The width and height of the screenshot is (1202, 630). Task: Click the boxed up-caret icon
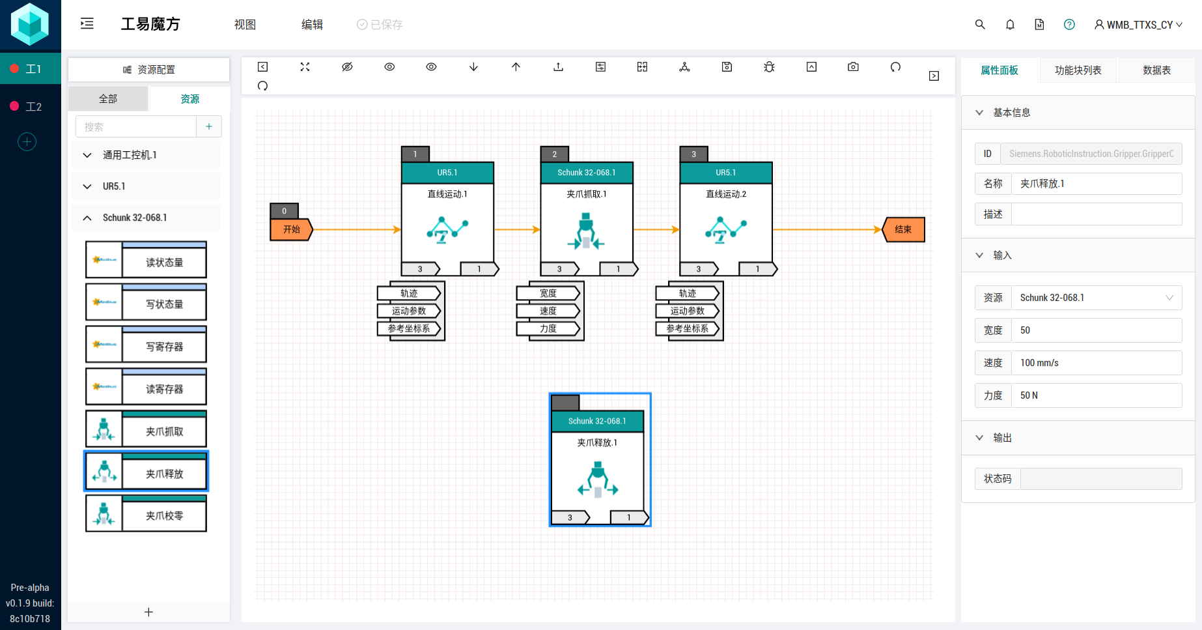coord(811,66)
